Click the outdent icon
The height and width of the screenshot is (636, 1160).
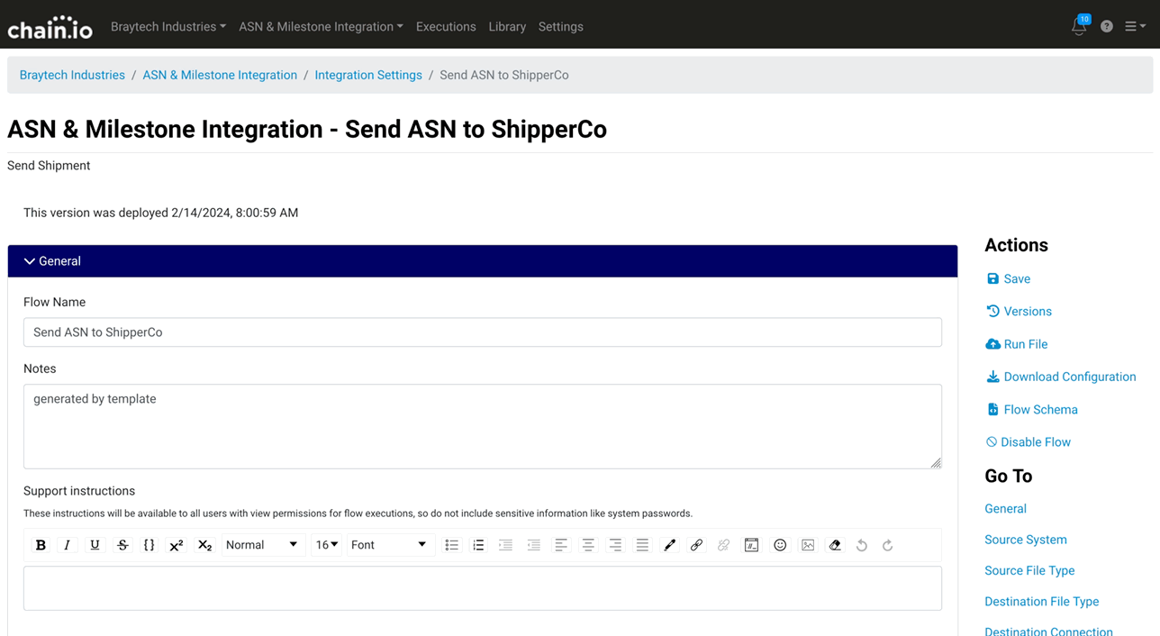pyautogui.click(x=533, y=545)
